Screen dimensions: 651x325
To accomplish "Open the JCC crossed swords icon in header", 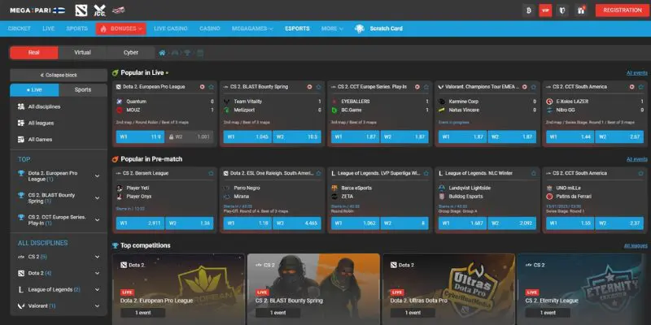I will click(99, 10).
